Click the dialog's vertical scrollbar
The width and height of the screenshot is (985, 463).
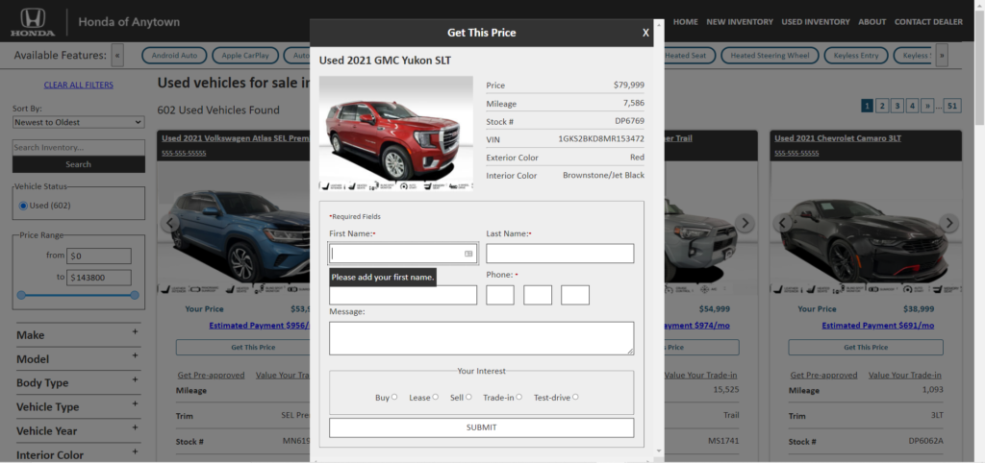[658, 238]
